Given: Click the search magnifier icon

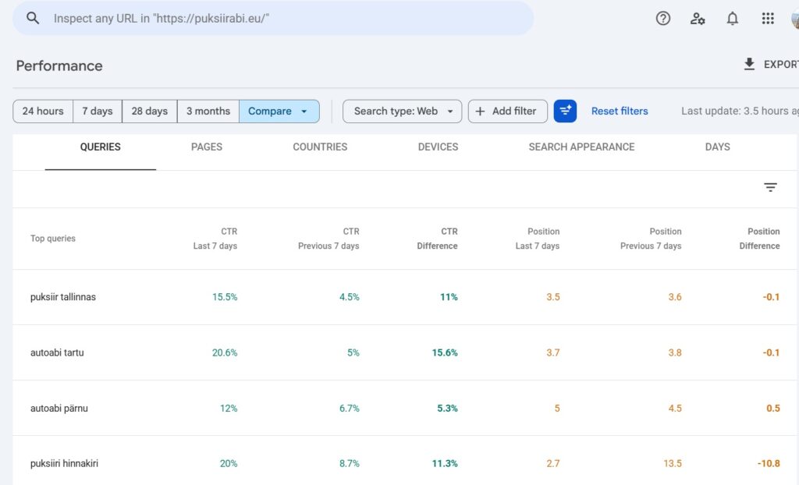Looking at the screenshot, I should coord(33,19).
